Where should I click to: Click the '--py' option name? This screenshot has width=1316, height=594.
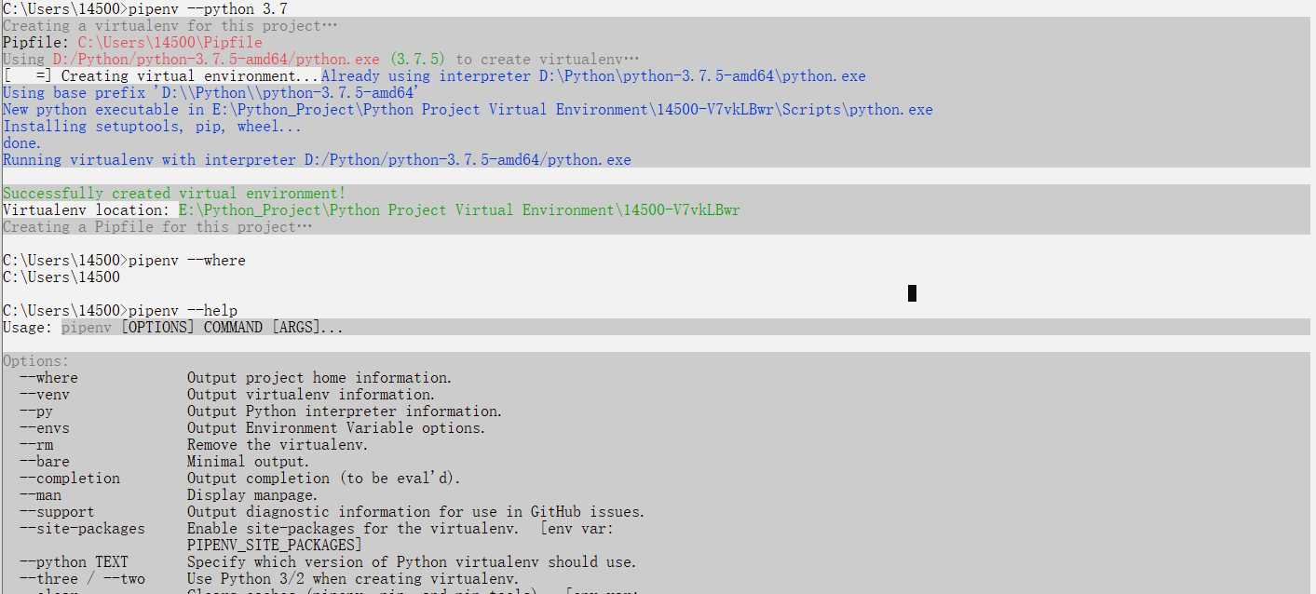pyautogui.click(x=36, y=412)
